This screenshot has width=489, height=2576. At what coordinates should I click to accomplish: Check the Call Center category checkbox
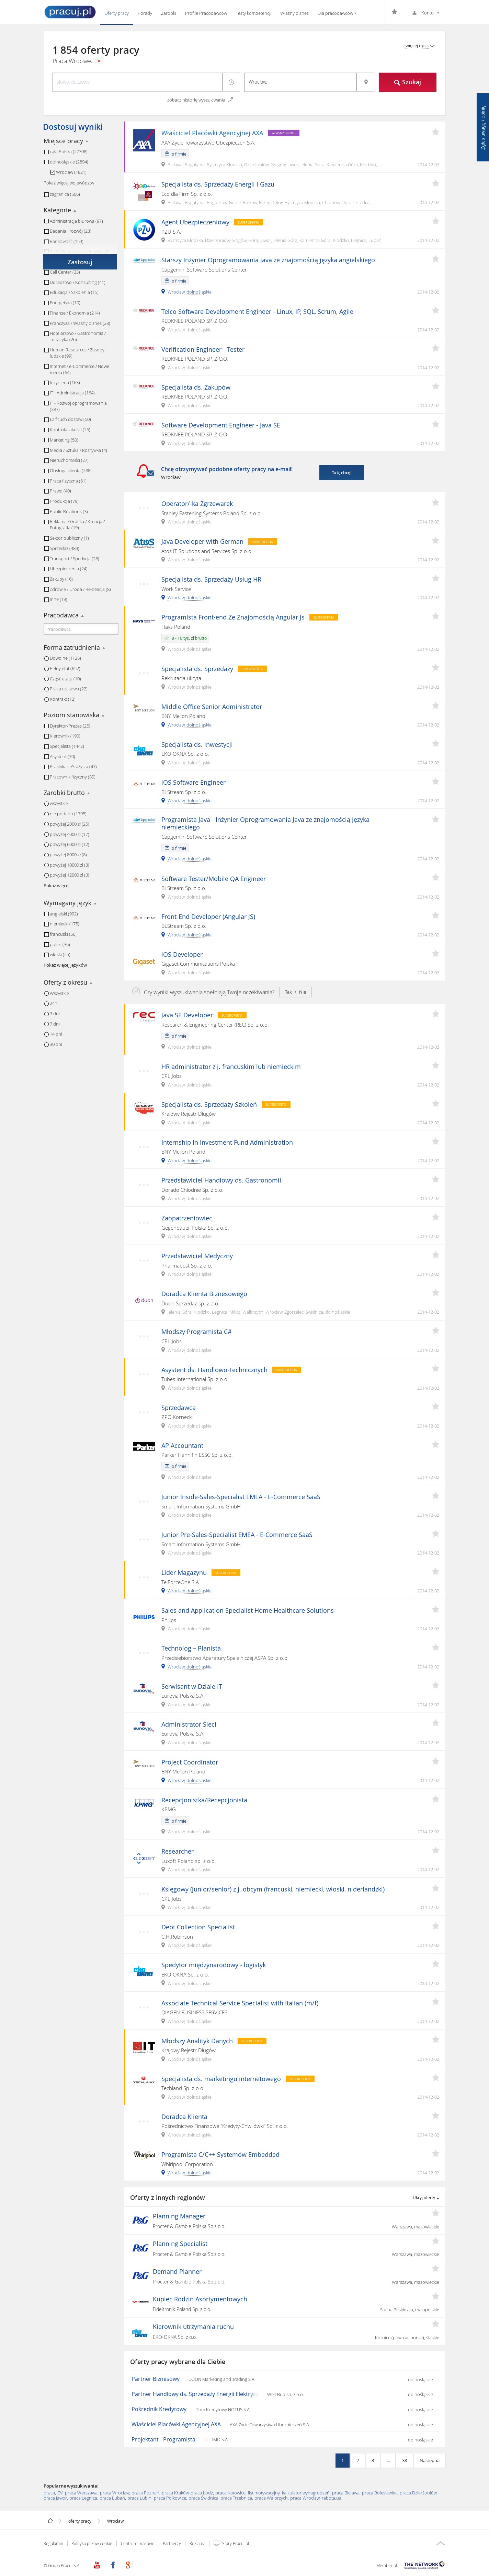(x=46, y=272)
